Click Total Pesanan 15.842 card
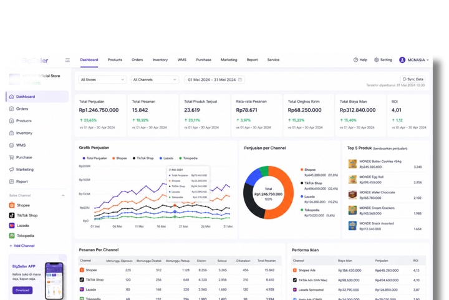 point(153,115)
